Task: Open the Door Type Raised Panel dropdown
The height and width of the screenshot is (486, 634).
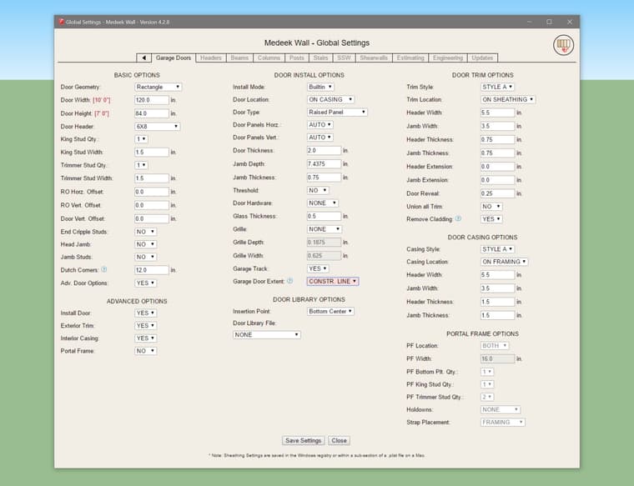Action: [x=337, y=112]
